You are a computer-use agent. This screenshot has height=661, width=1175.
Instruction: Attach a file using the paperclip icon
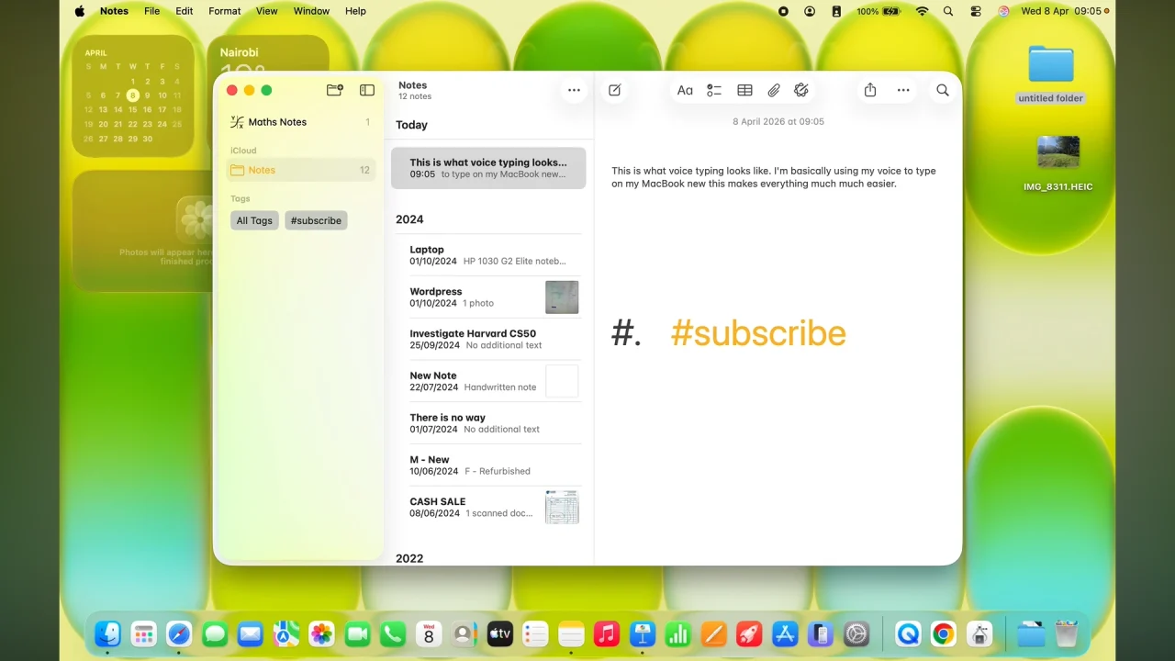[x=773, y=90]
